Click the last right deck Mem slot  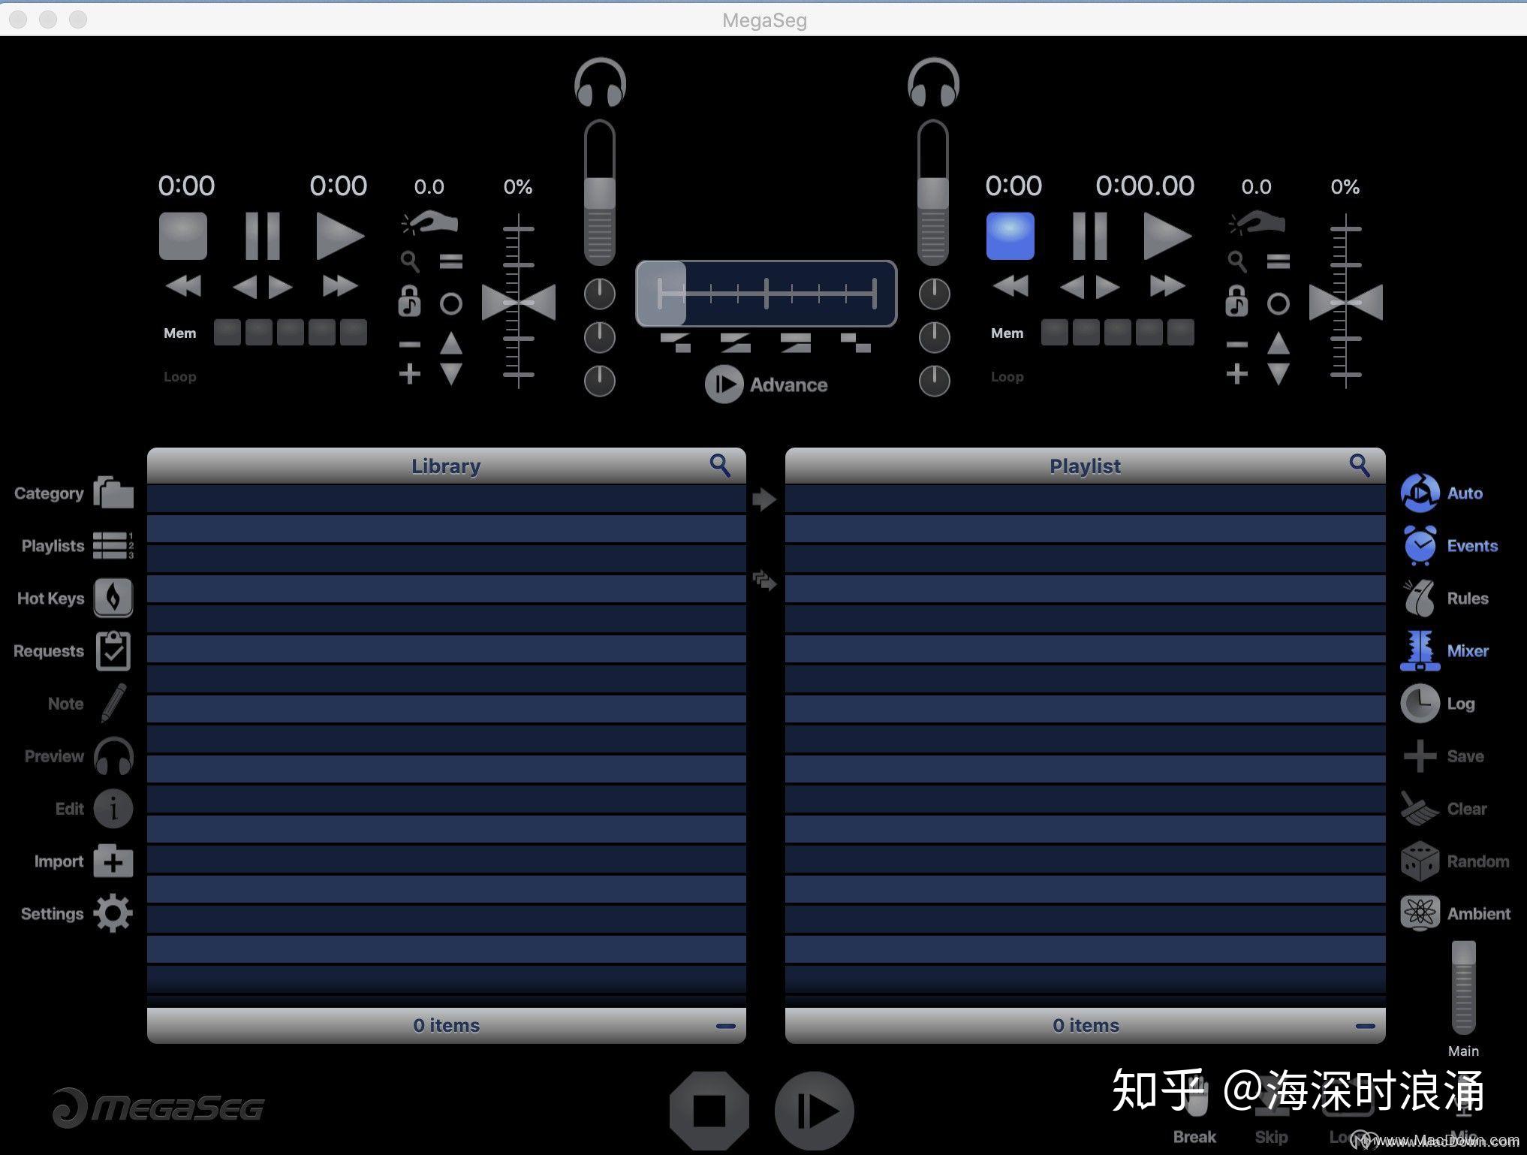pyautogui.click(x=1181, y=332)
